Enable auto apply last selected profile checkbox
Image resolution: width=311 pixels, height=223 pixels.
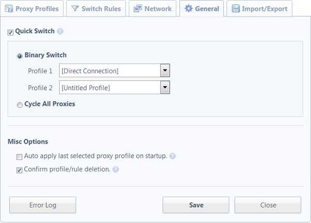19,157
